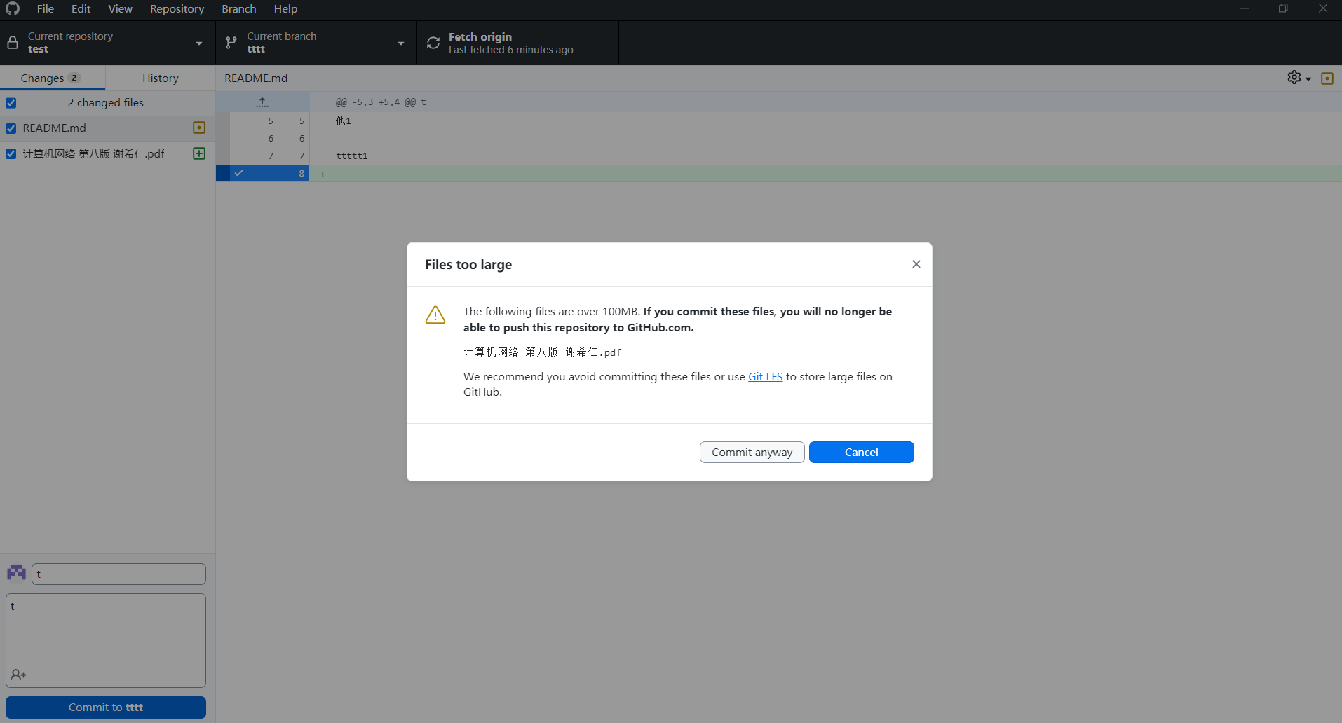Click the GitHub Desktop logo icon
1342x723 pixels.
13,8
